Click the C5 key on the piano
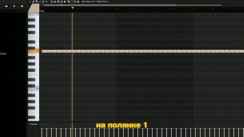The image size is (244, 137). (34, 51)
